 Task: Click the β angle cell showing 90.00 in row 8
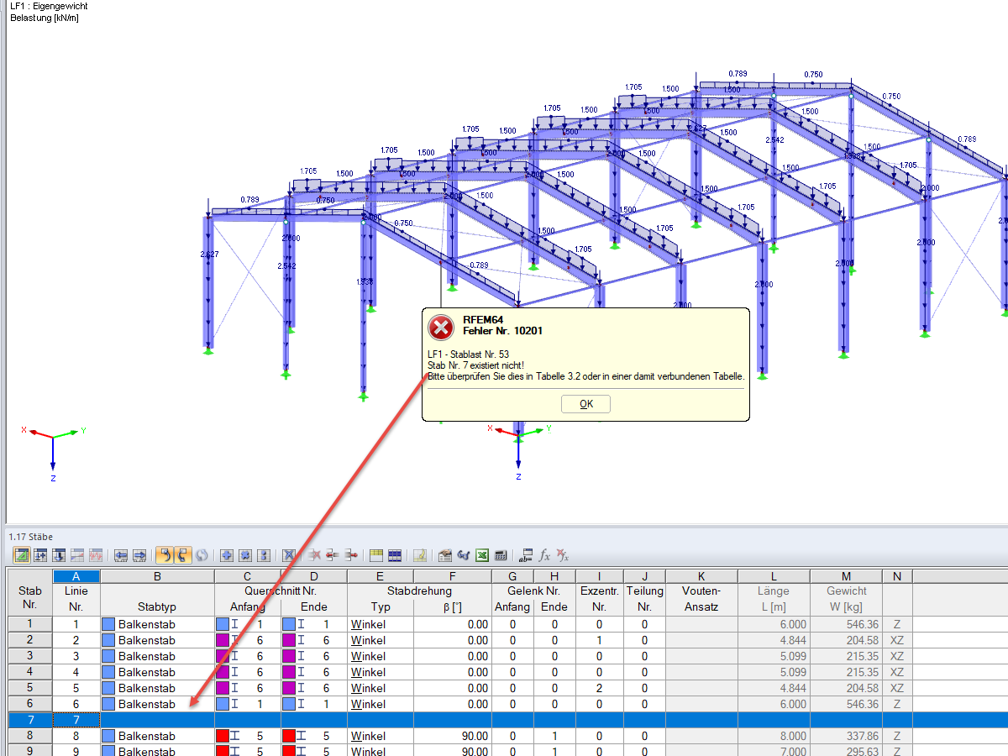click(x=453, y=736)
